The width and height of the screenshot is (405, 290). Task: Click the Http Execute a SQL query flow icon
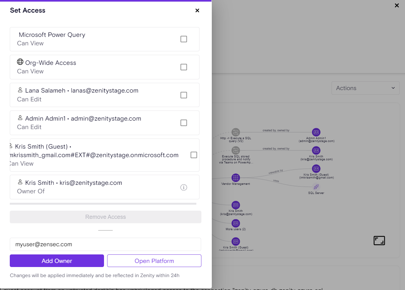pos(235,132)
